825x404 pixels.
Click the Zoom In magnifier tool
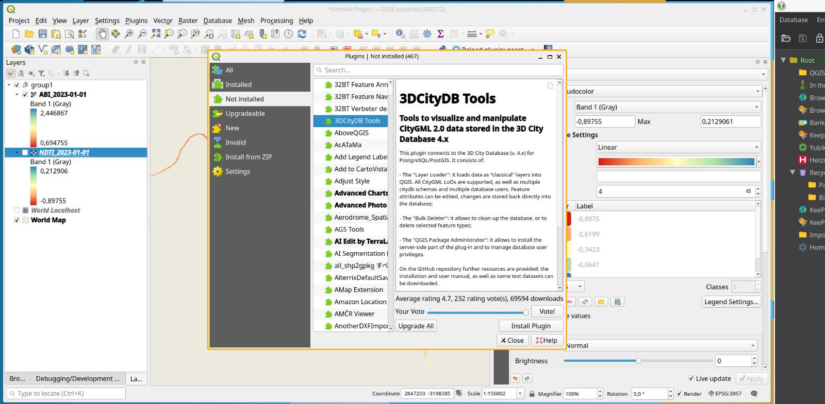pyautogui.click(x=129, y=34)
